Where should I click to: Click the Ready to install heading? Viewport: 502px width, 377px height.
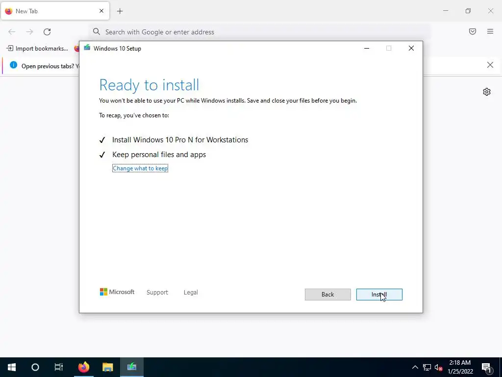[x=149, y=85]
